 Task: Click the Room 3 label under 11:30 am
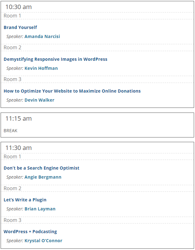12,220
